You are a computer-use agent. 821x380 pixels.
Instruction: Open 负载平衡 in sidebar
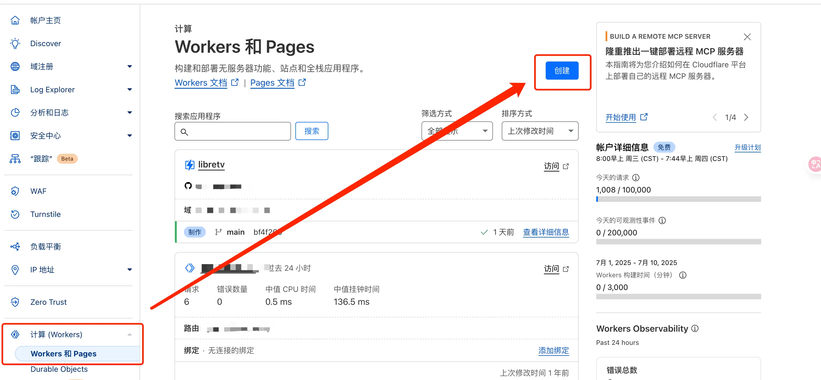point(46,247)
